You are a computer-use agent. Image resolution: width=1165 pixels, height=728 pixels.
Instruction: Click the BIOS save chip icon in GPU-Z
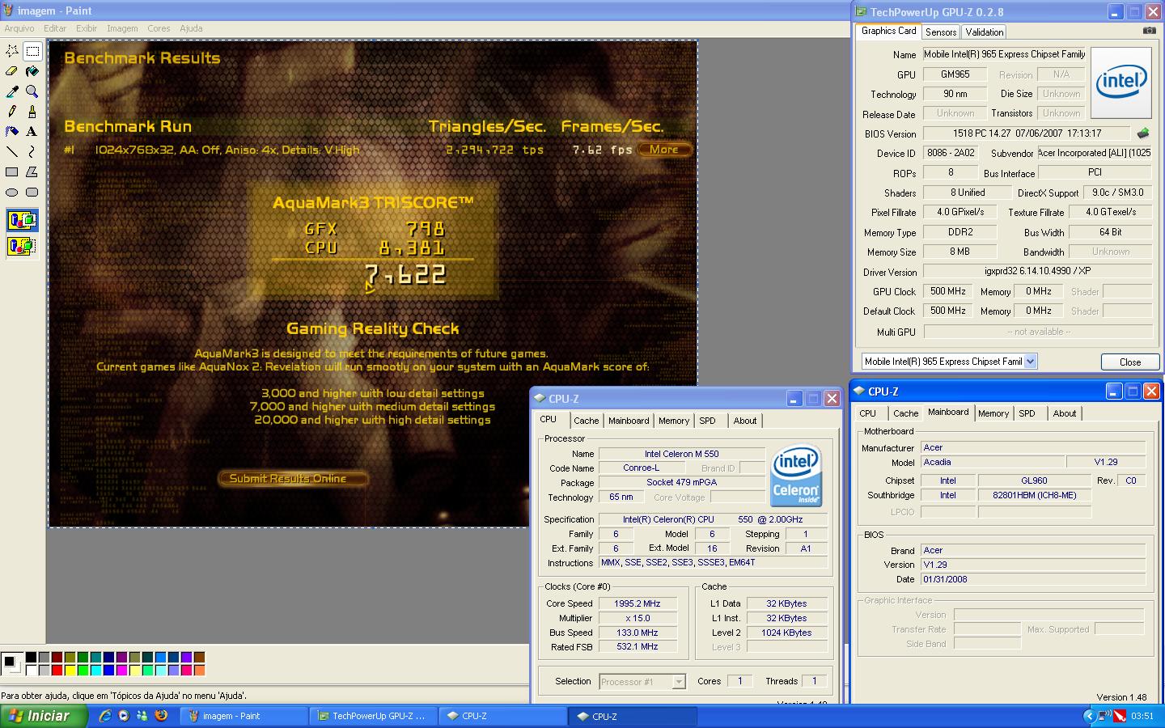coord(1143,133)
